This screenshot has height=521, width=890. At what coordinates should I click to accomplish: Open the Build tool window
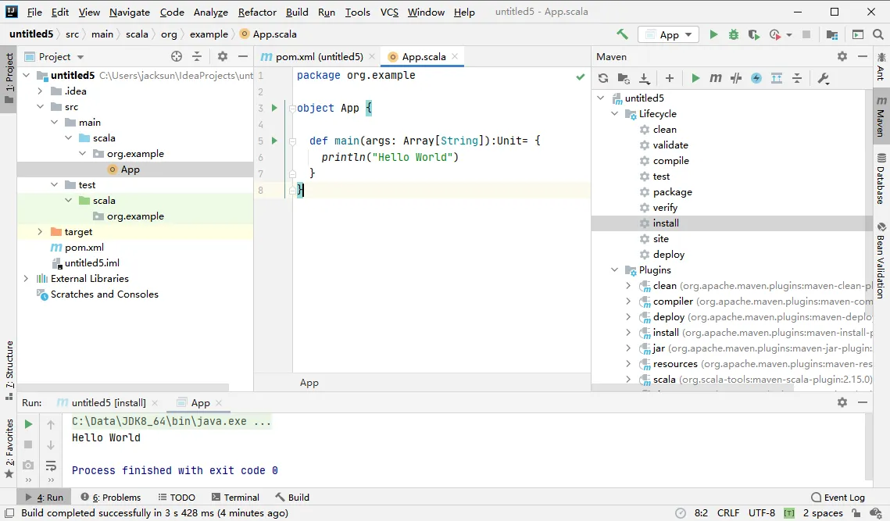click(x=292, y=497)
